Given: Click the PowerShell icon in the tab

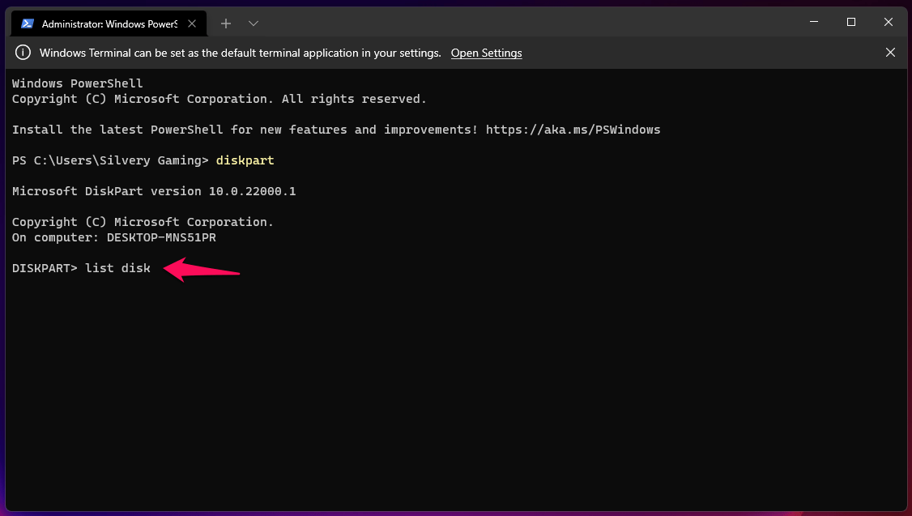Looking at the screenshot, I should (x=28, y=23).
